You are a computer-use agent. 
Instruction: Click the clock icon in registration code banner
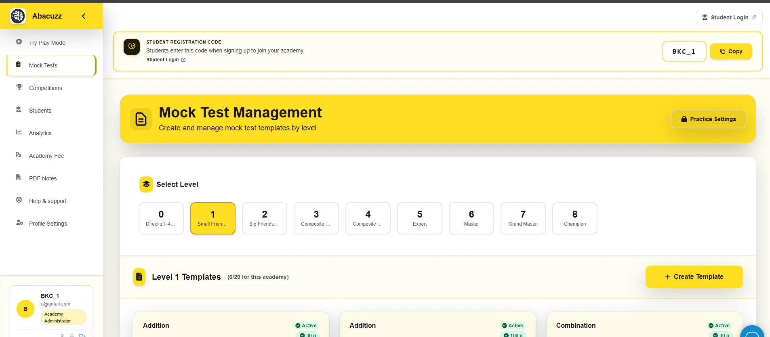click(132, 47)
